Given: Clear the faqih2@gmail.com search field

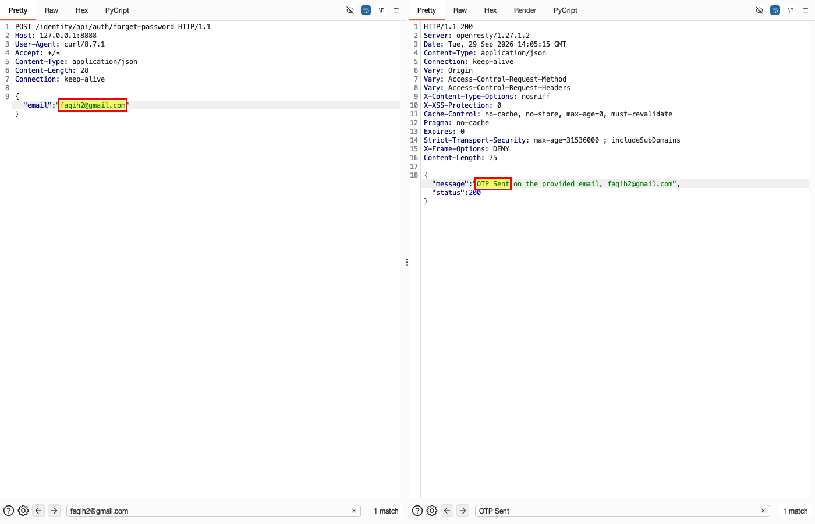Looking at the screenshot, I should (x=354, y=511).
